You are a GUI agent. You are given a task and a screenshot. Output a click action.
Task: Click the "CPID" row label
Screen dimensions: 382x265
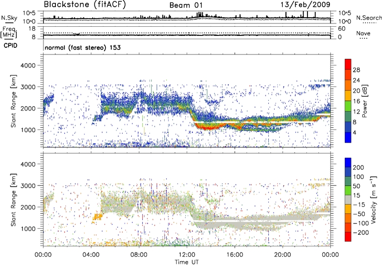[x=11, y=45]
